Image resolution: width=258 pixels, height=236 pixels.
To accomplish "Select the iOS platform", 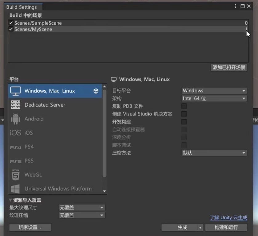I will (x=55, y=132).
